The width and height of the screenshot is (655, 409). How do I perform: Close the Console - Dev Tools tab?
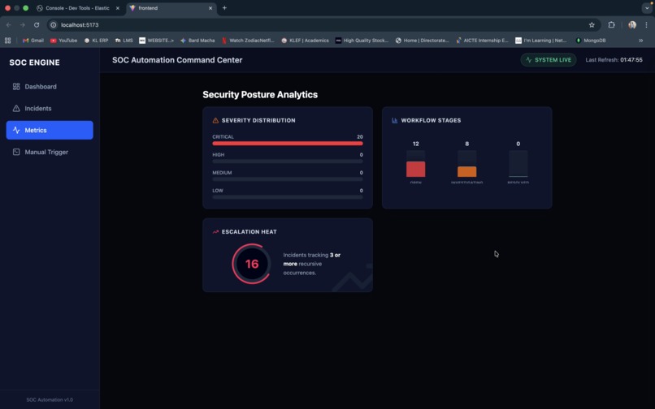point(117,8)
